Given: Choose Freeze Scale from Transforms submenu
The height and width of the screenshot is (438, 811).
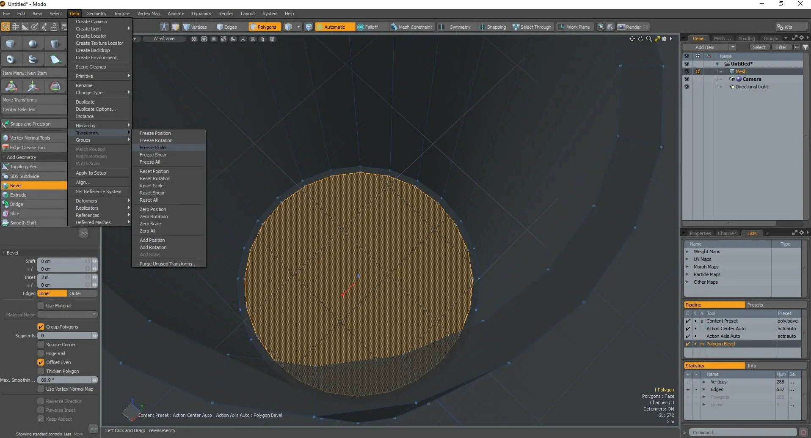Looking at the screenshot, I should [168, 148].
